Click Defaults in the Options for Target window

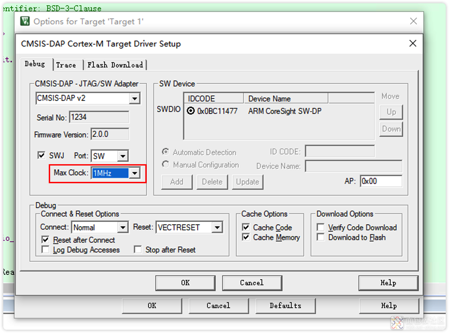tap(285, 306)
